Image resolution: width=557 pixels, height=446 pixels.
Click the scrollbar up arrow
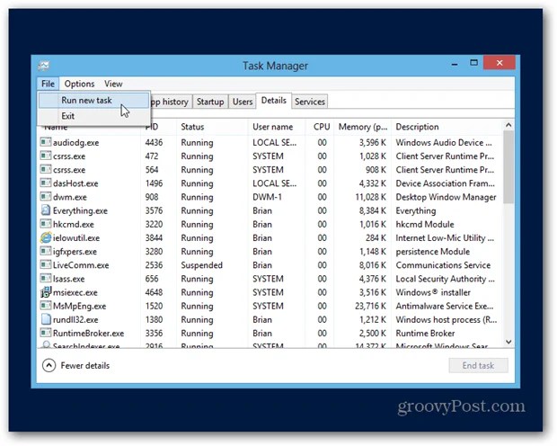tap(508, 125)
